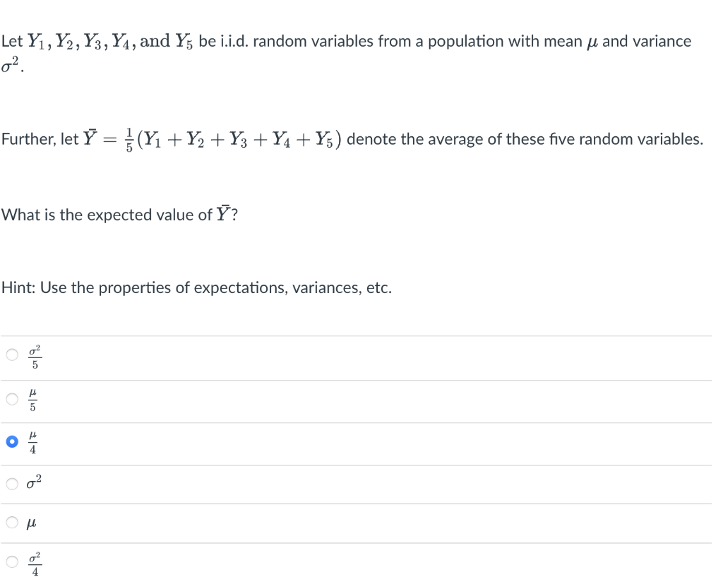Select the σ² answer option
723x582 pixels.
11,483
